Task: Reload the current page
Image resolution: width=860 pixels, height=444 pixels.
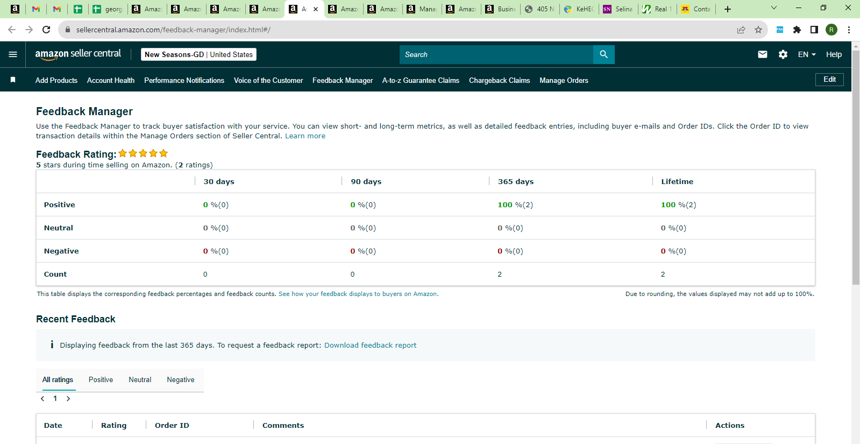Action: pyautogui.click(x=46, y=30)
